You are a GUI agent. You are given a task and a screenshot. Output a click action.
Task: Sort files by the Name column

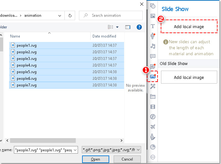[15, 36]
